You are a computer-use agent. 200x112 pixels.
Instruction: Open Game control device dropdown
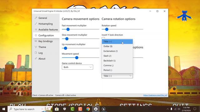(77, 67)
